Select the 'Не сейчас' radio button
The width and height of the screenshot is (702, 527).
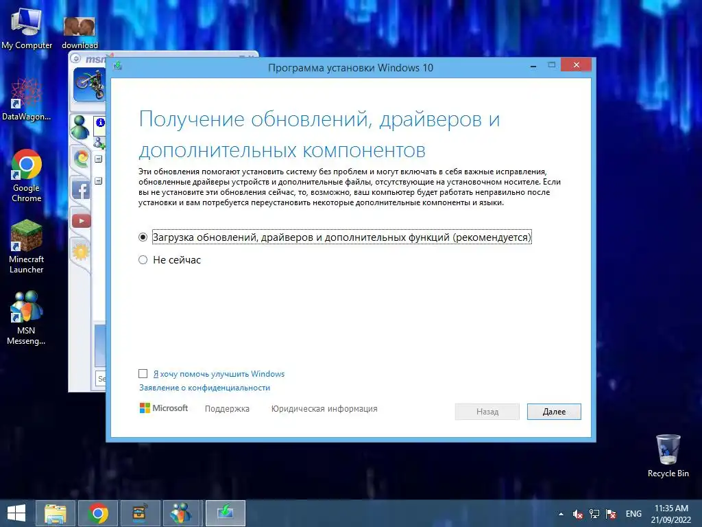point(143,260)
